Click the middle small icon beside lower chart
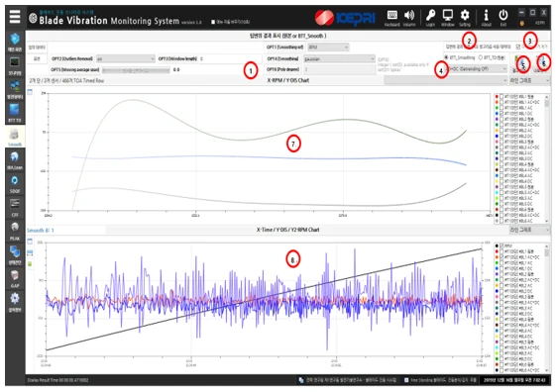 coord(30,252)
